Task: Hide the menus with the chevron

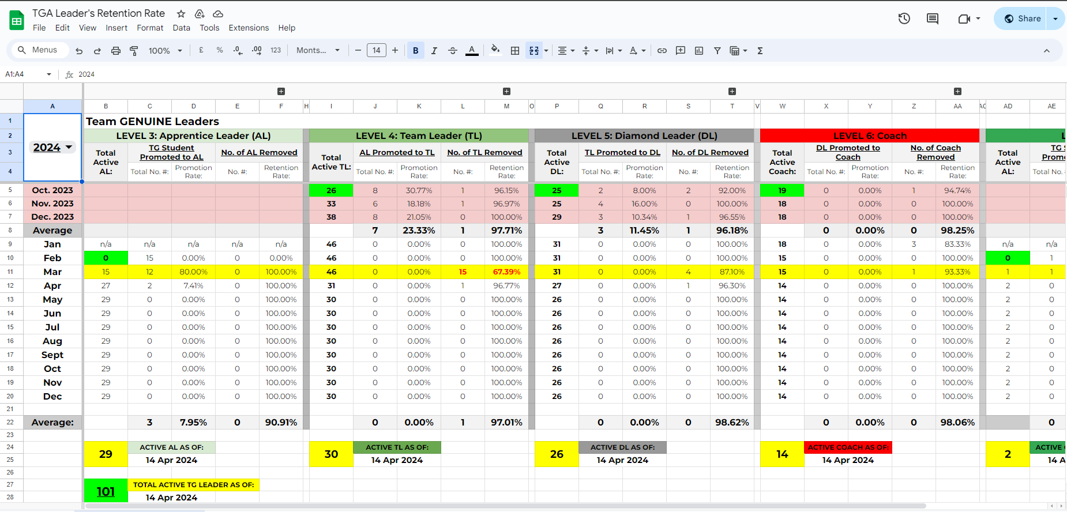Action: point(1047,51)
